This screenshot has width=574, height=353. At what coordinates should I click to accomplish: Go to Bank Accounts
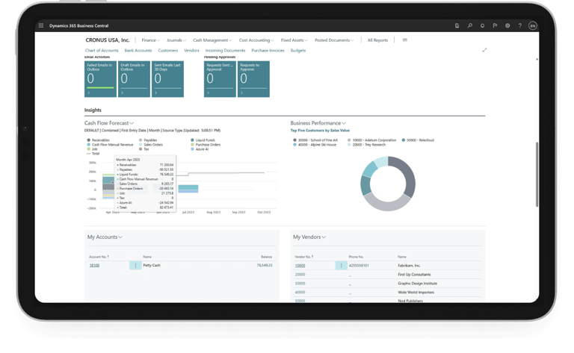point(138,51)
